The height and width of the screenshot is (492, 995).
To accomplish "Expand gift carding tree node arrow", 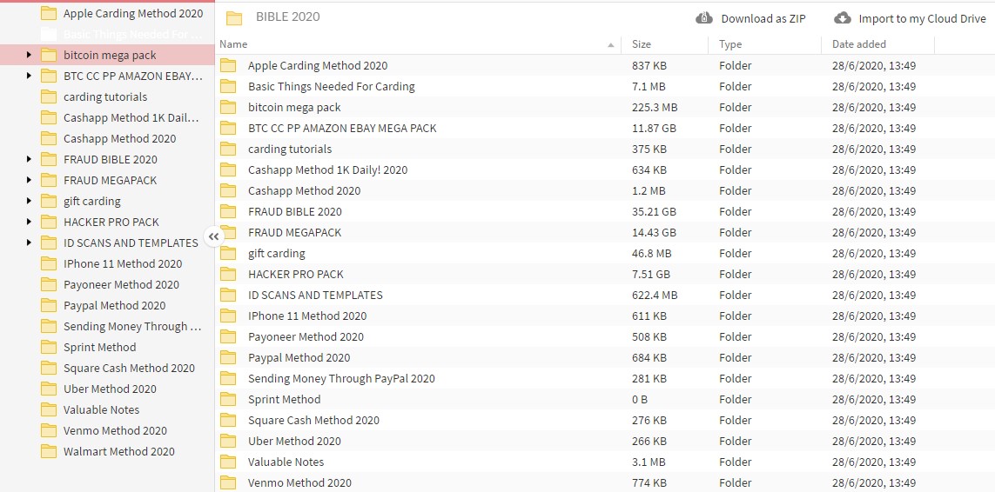I will tap(29, 201).
